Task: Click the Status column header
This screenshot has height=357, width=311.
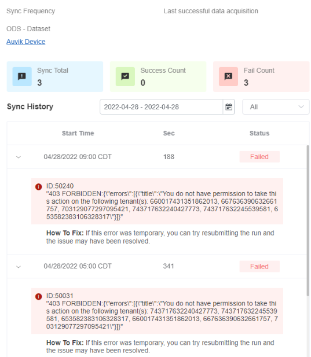Action: (x=259, y=133)
